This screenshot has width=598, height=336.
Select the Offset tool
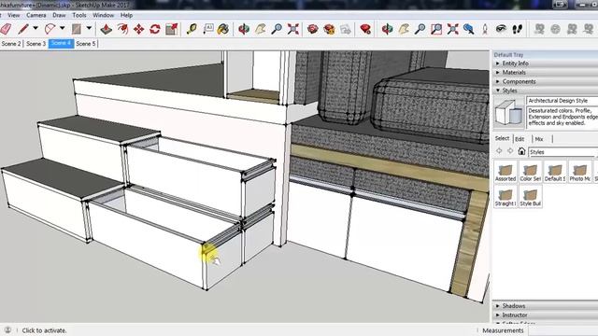[x=122, y=29]
